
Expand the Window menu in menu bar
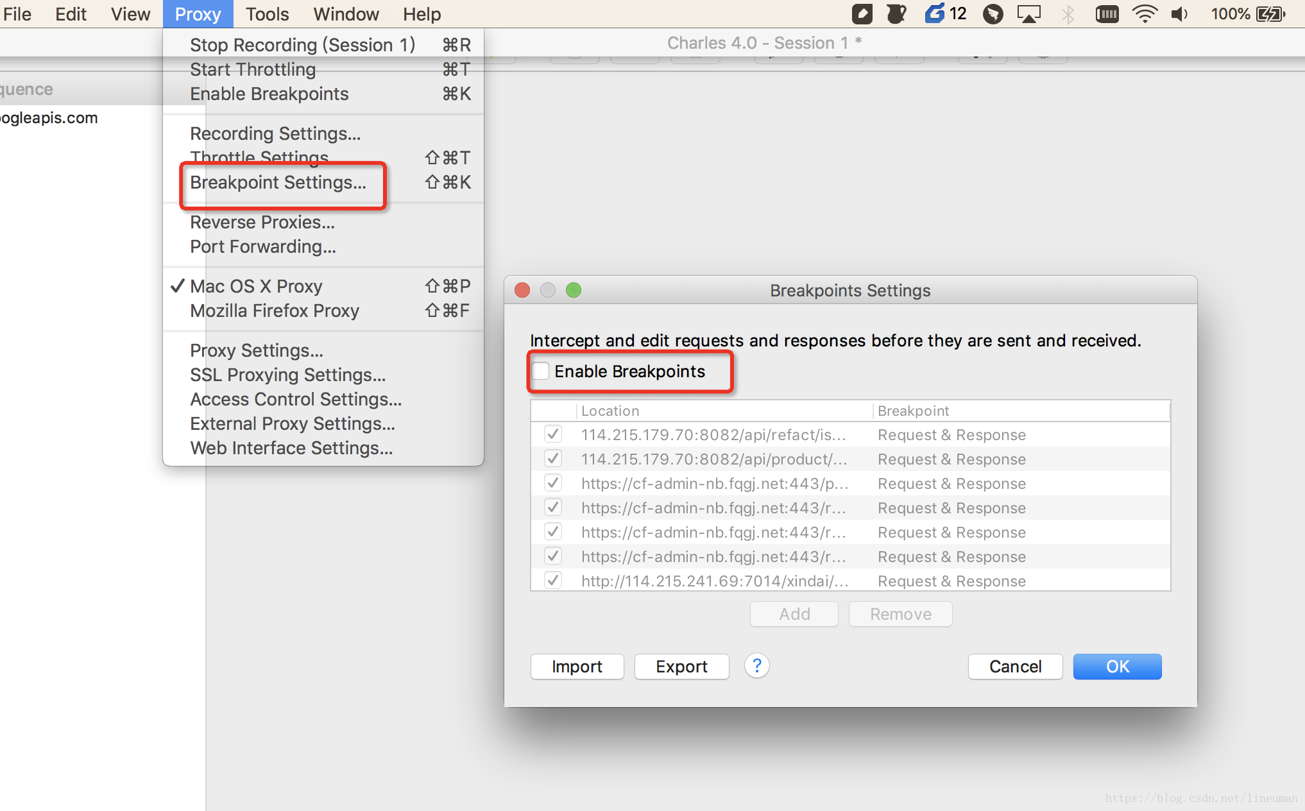pyautogui.click(x=346, y=14)
